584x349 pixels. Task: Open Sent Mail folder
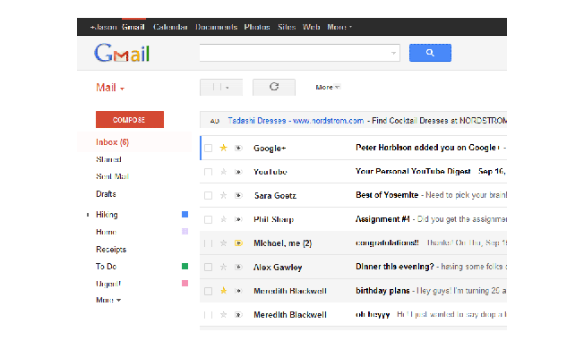(113, 176)
